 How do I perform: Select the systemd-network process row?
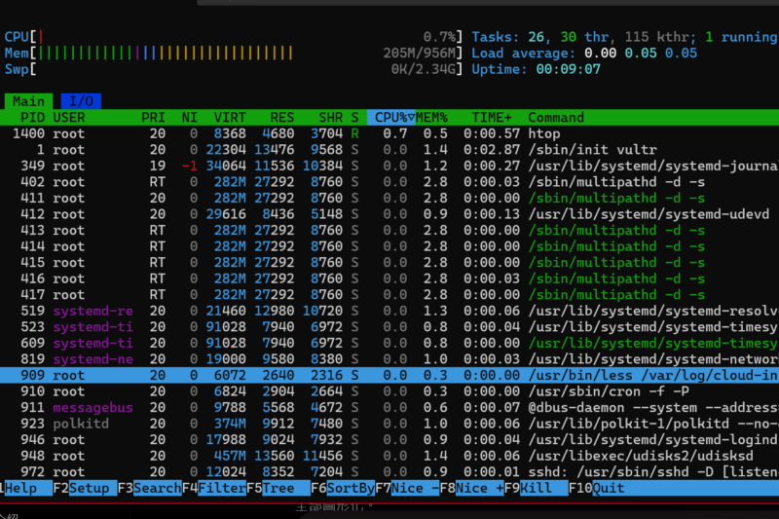(x=389, y=359)
